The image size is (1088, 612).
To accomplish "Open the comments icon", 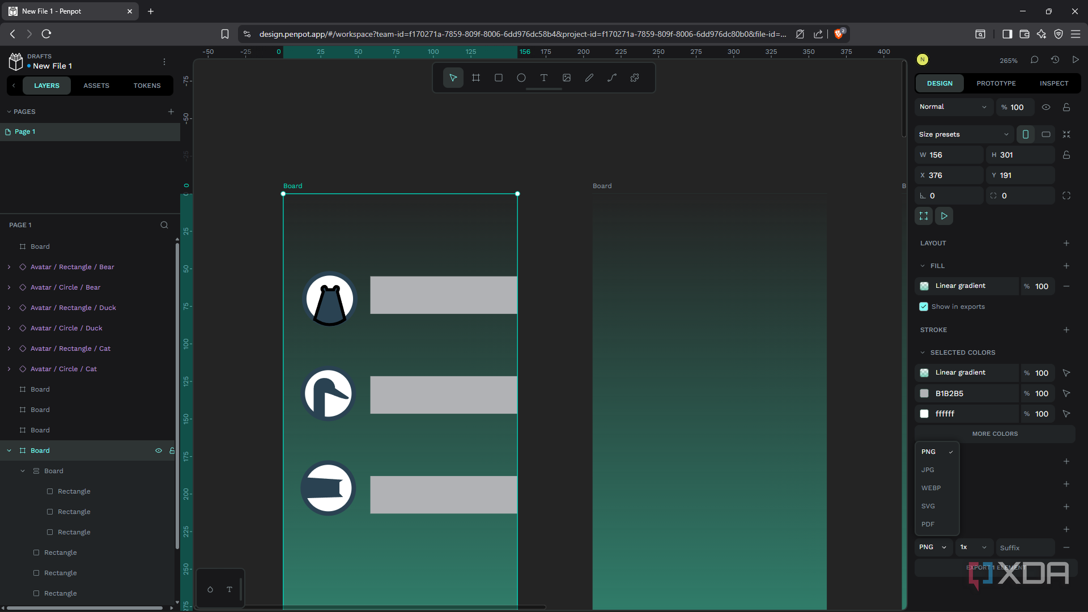I will pos(1034,59).
